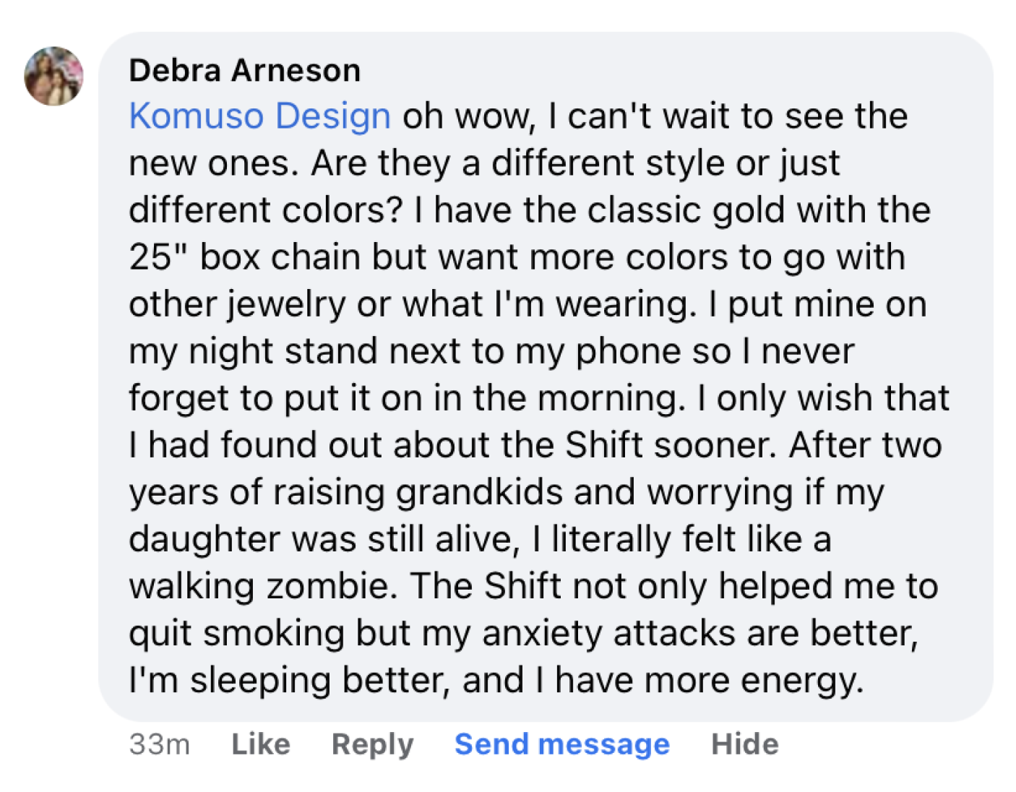Open the Komuso Design mention link
Viewport: 1016px width, 792px height.
click(x=259, y=116)
